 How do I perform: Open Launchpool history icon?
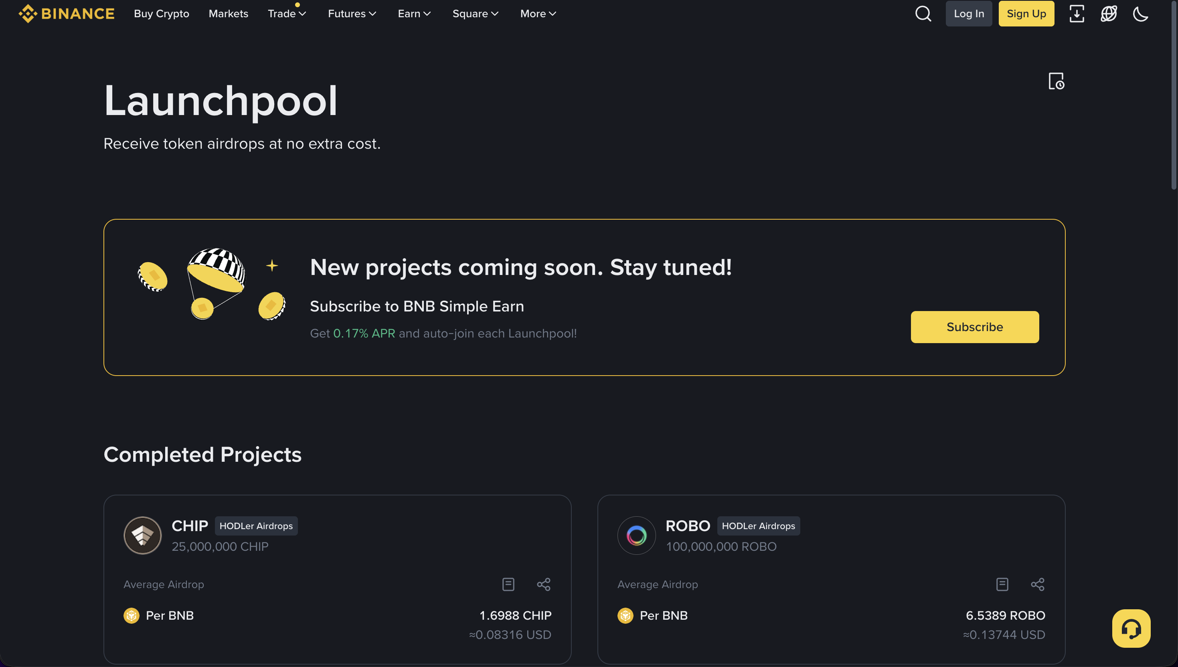click(1056, 81)
